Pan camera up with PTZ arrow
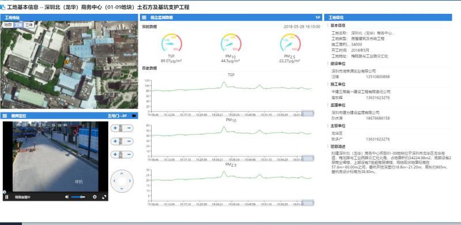The image size is (461, 225). click(x=122, y=174)
